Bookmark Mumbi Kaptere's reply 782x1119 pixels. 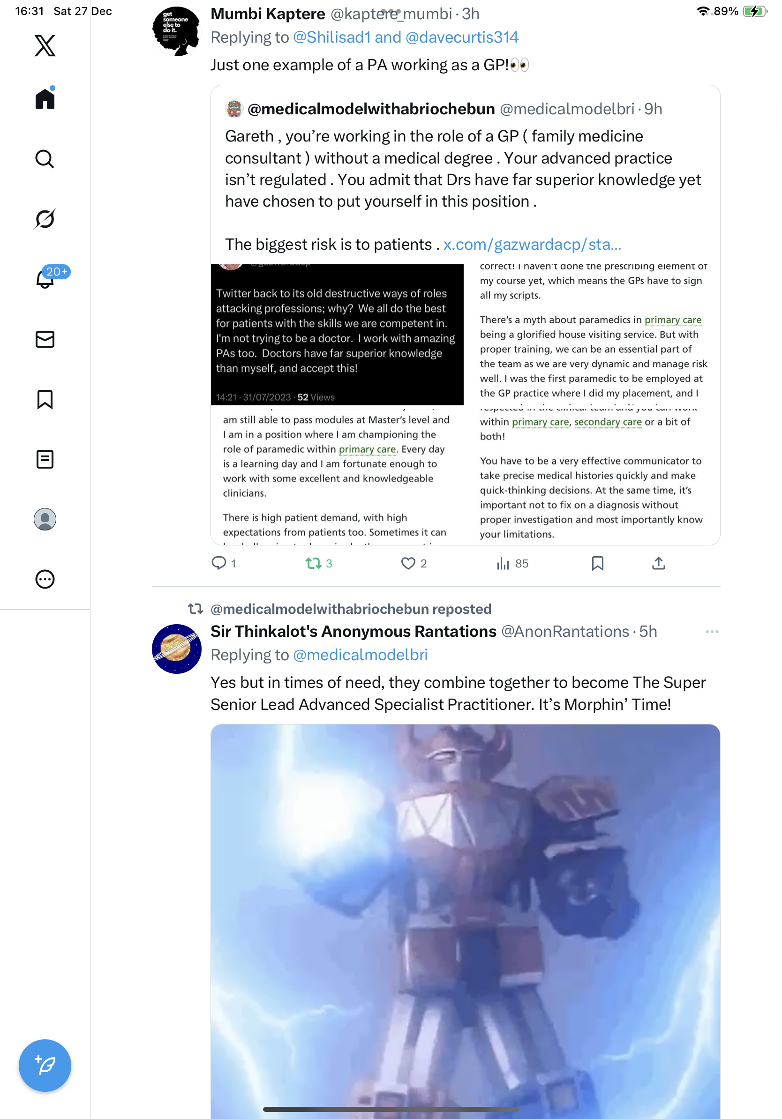pos(597,563)
